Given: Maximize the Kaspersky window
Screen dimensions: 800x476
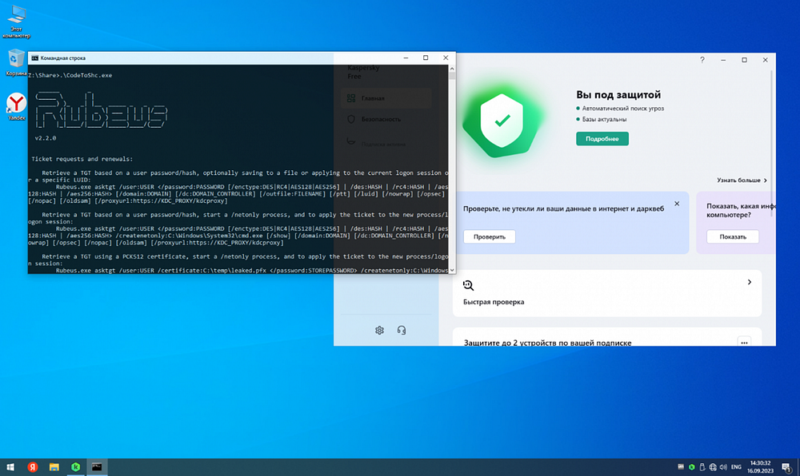Looking at the screenshot, I should 744,60.
